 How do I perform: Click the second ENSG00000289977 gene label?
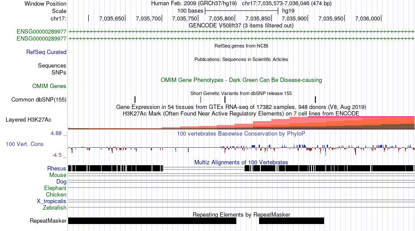tap(41, 38)
